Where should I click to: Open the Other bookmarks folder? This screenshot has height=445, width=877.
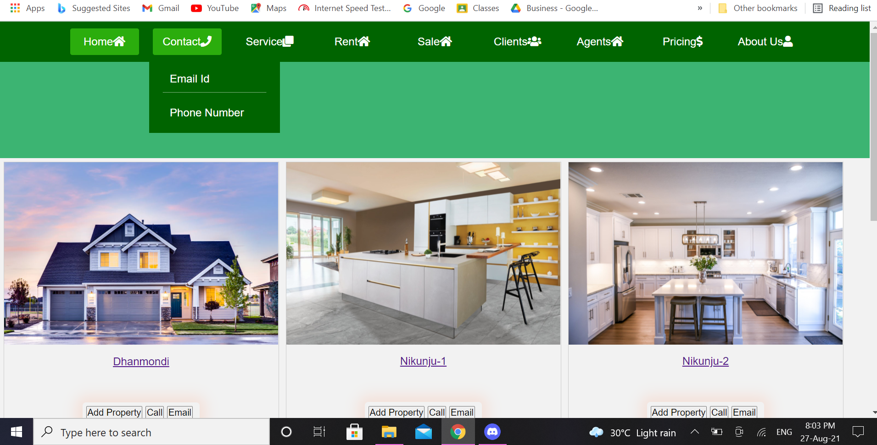(758, 8)
